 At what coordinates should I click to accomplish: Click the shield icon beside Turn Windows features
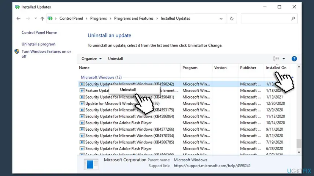click(x=17, y=51)
